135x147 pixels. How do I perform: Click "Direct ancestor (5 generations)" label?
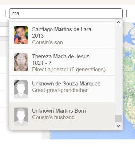[69, 70]
